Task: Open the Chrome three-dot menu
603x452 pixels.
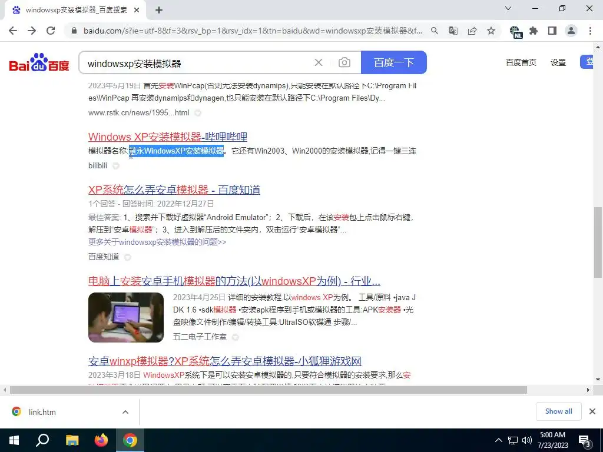Action: [x=590, y=31]
